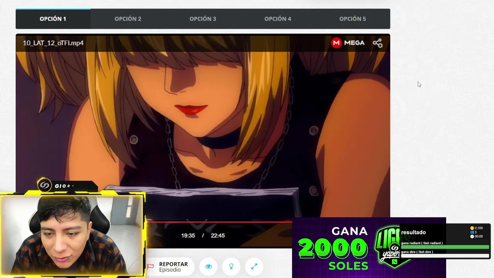The height and width of the screenshot is (278, 494).
Task: Toggle the eye watched icon
Action: pos(208,266)
